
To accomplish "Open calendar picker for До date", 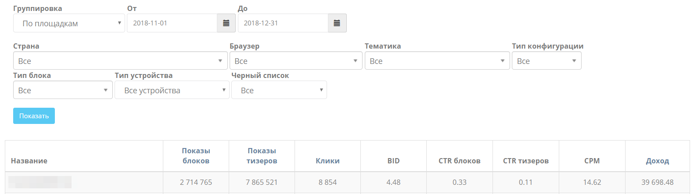I will click(337, 23).
